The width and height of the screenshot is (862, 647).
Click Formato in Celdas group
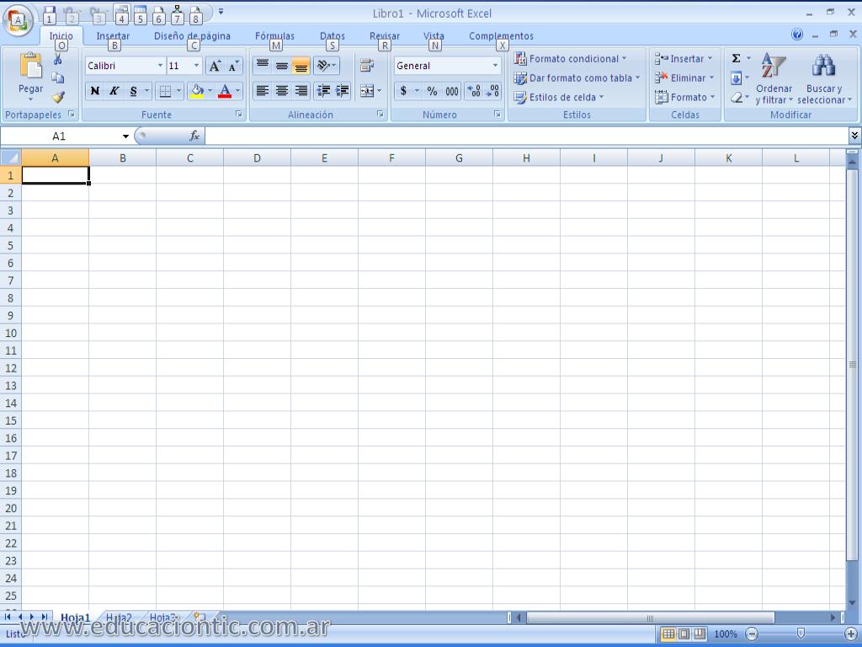pyautogui.click(x=685, y=98)
